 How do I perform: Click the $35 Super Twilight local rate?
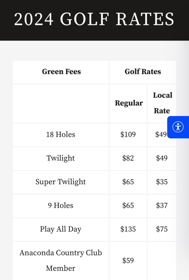click(162, 182)
